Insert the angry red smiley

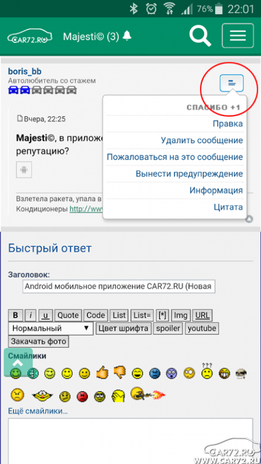coord(82,396)
